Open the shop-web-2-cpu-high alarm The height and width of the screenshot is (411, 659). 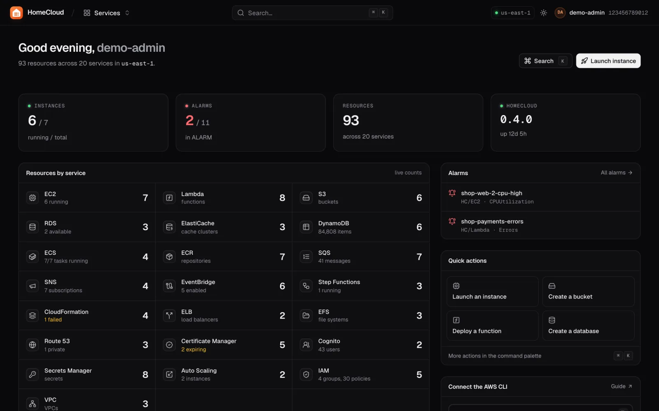click(x=540, y=197)
